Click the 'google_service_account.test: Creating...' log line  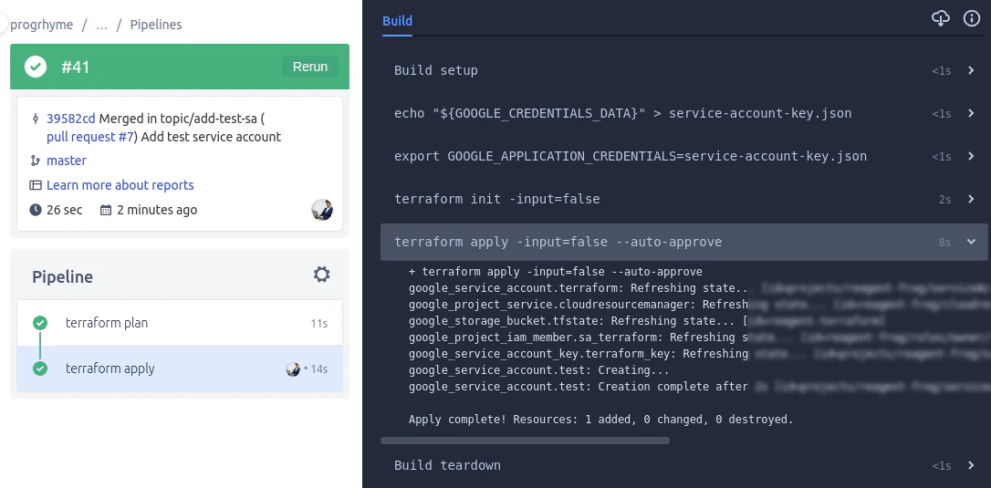click(x=539, y=369)
